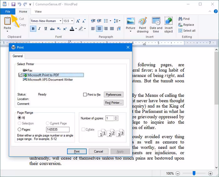Click the Paste clipboard icon
The height and width of the screenshot is (177, 219).
pos(8,21)
